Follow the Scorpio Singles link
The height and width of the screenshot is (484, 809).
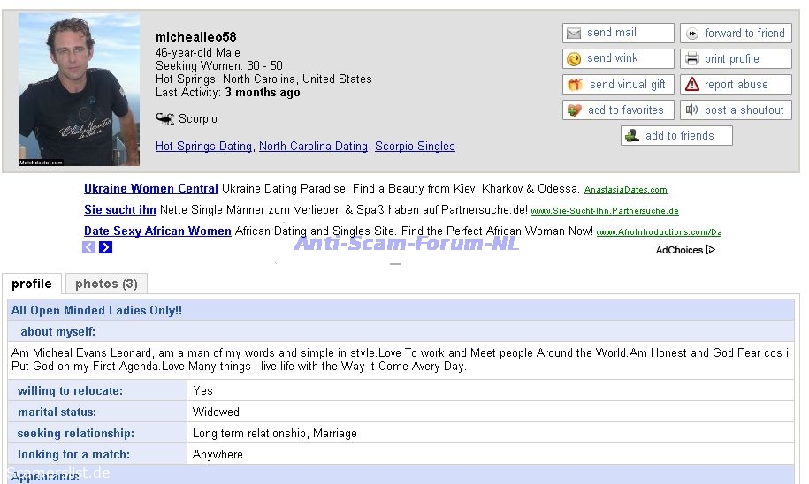click(x=415, y=147)
